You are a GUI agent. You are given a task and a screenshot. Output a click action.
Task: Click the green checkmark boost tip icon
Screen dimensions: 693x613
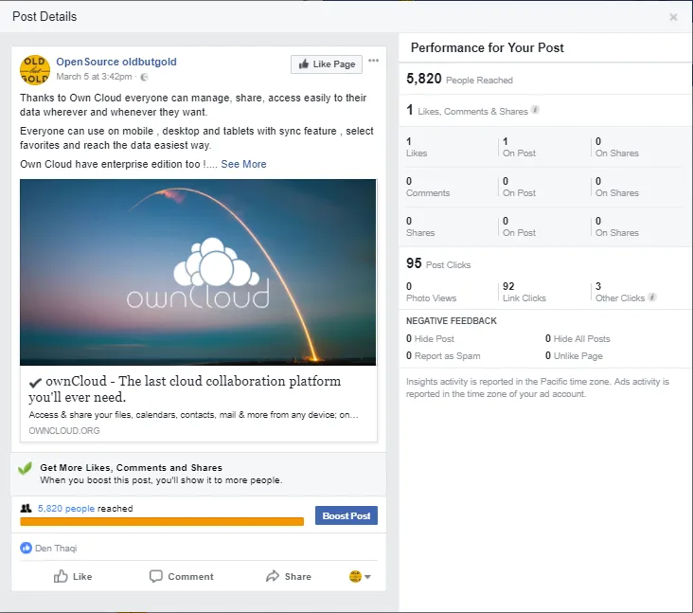tap(26, 468)
